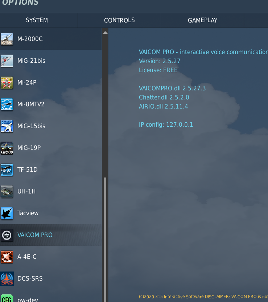Select the Mi-24P list entry

click(51, 83)
